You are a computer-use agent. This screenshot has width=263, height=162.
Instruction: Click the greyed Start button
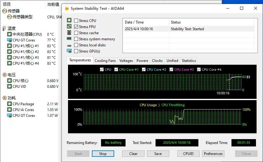(x=78, y=154)
